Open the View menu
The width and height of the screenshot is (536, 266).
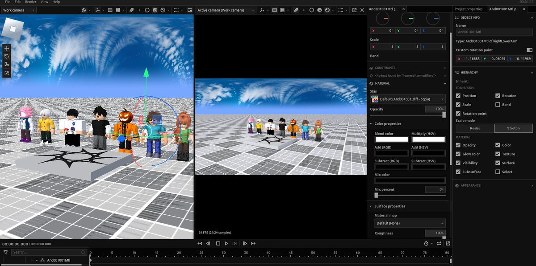(x=44, y=2)
